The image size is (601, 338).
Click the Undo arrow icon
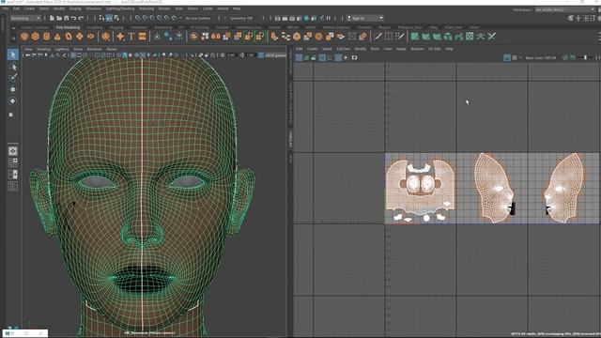(x=73, y=18)
